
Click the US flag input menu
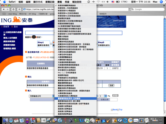click(113, 2)
